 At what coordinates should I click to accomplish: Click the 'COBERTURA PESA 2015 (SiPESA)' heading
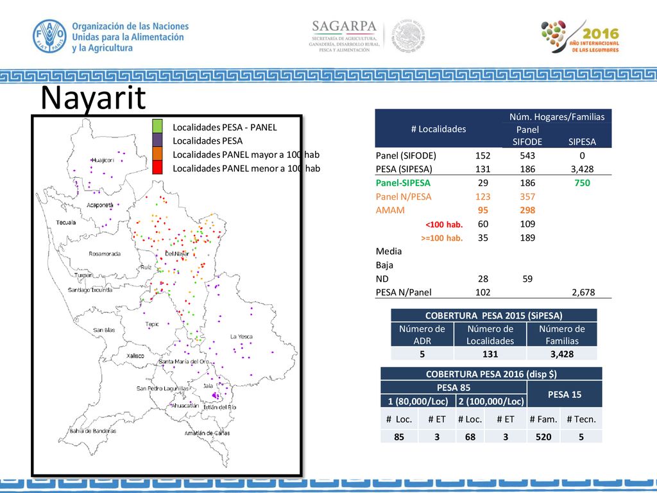[x=494, y=316]
